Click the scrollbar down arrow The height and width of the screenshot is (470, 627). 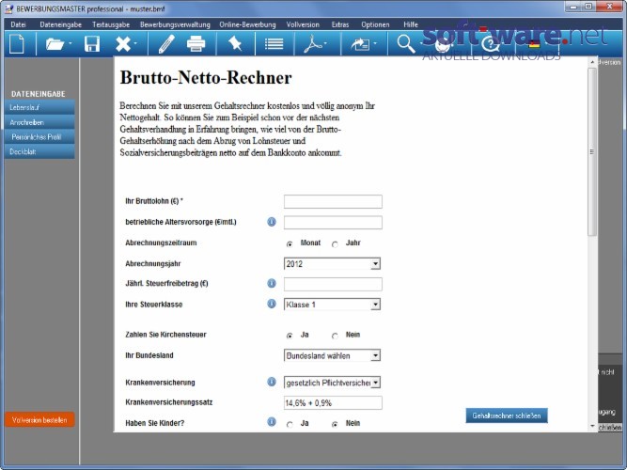[x=592, y=427]
